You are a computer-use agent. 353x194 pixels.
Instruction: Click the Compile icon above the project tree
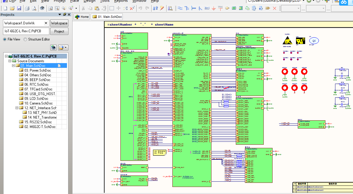(x=53, y=47)
